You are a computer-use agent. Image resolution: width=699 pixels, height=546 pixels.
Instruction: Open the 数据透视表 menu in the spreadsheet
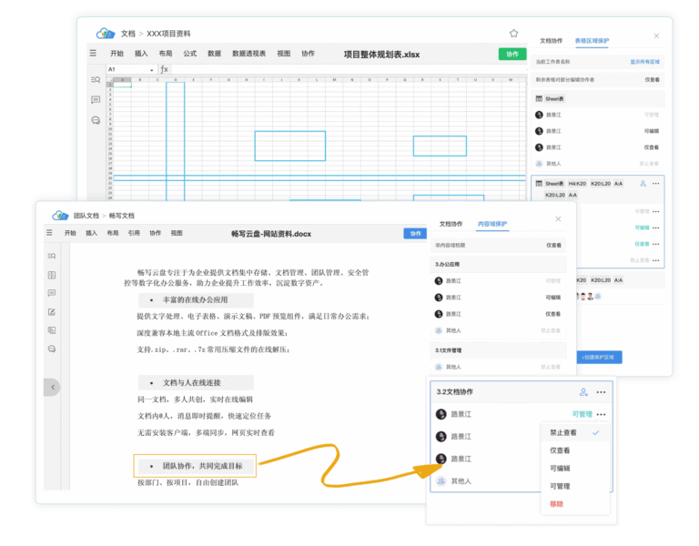click(x=248, y=54)
